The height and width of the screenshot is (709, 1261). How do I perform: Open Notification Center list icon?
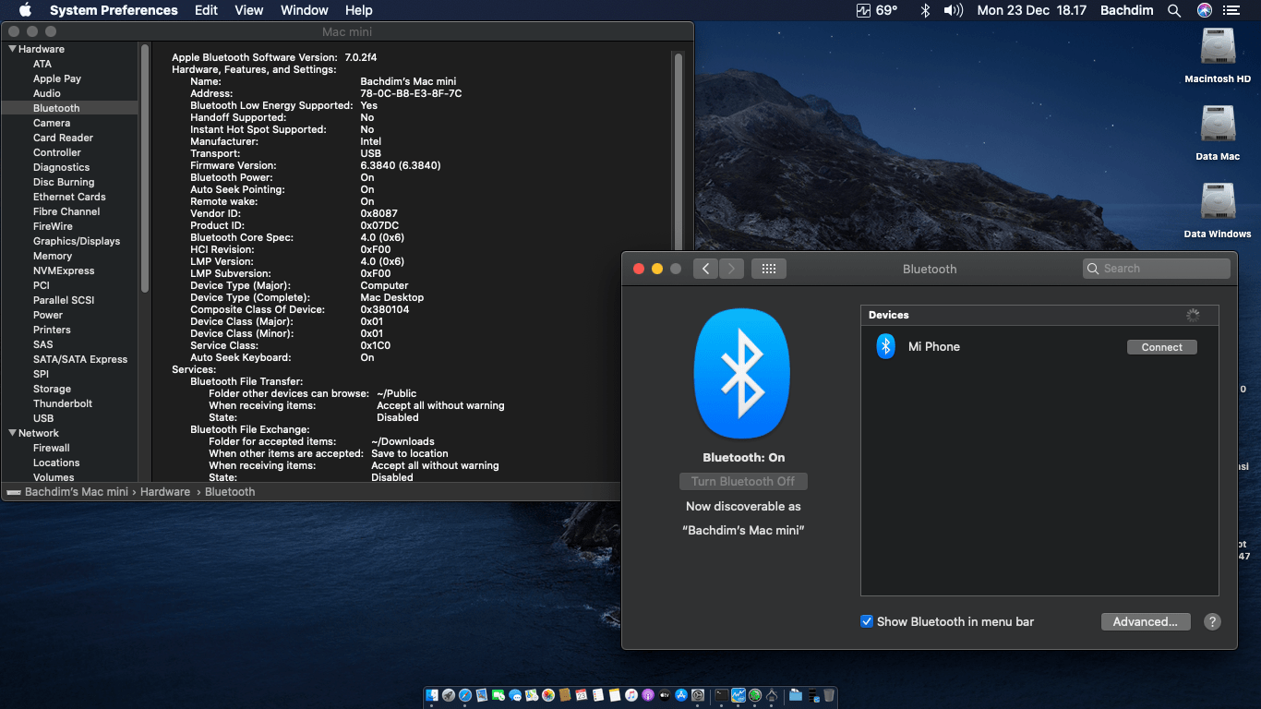[1231, 11]
